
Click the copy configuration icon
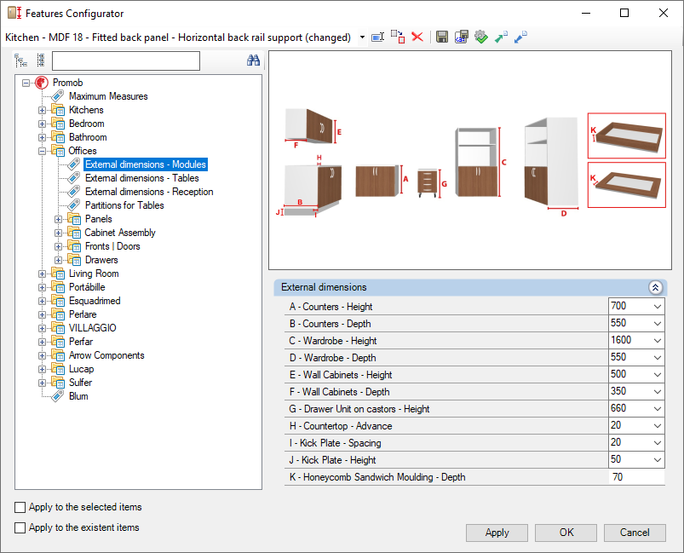point(398,37)
